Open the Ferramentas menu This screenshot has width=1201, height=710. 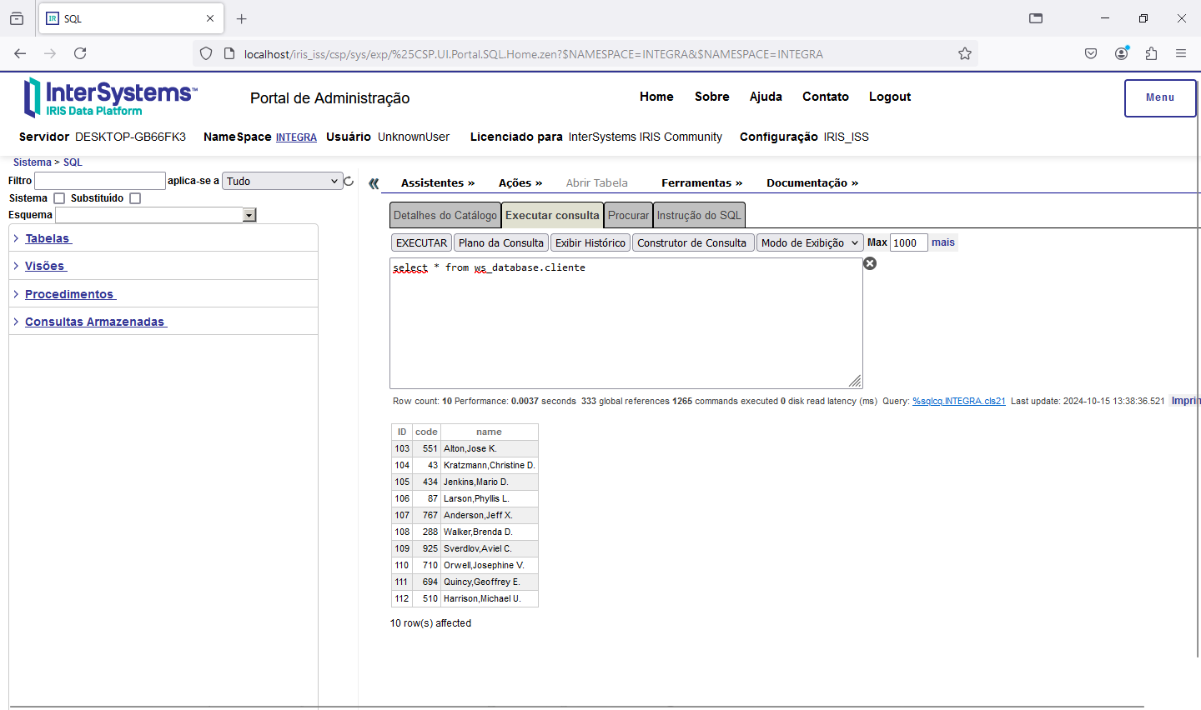pyautogui.click(x=701, y=182)
